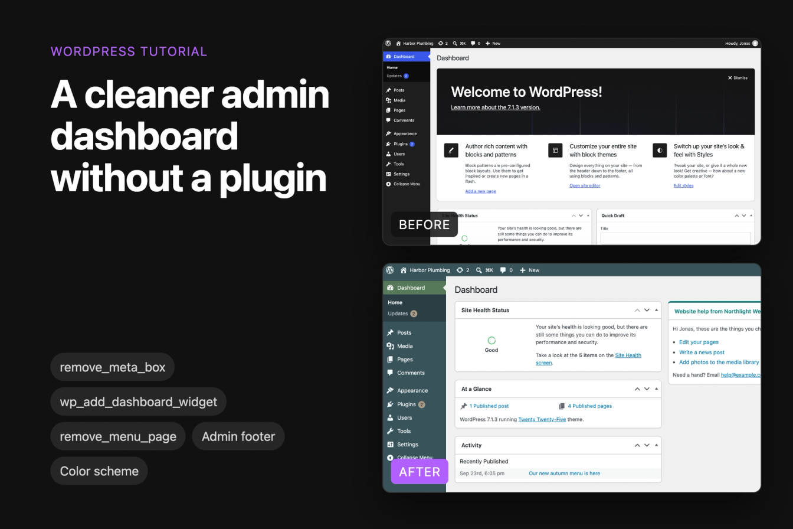Open Site Health screen link in AFTER
The image size is (793, 529).
pos(588,359)
